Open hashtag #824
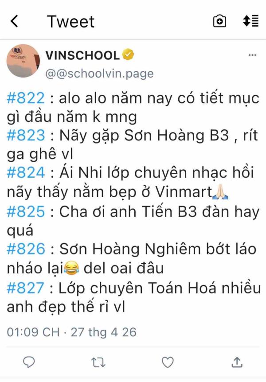 coord(26,172)
